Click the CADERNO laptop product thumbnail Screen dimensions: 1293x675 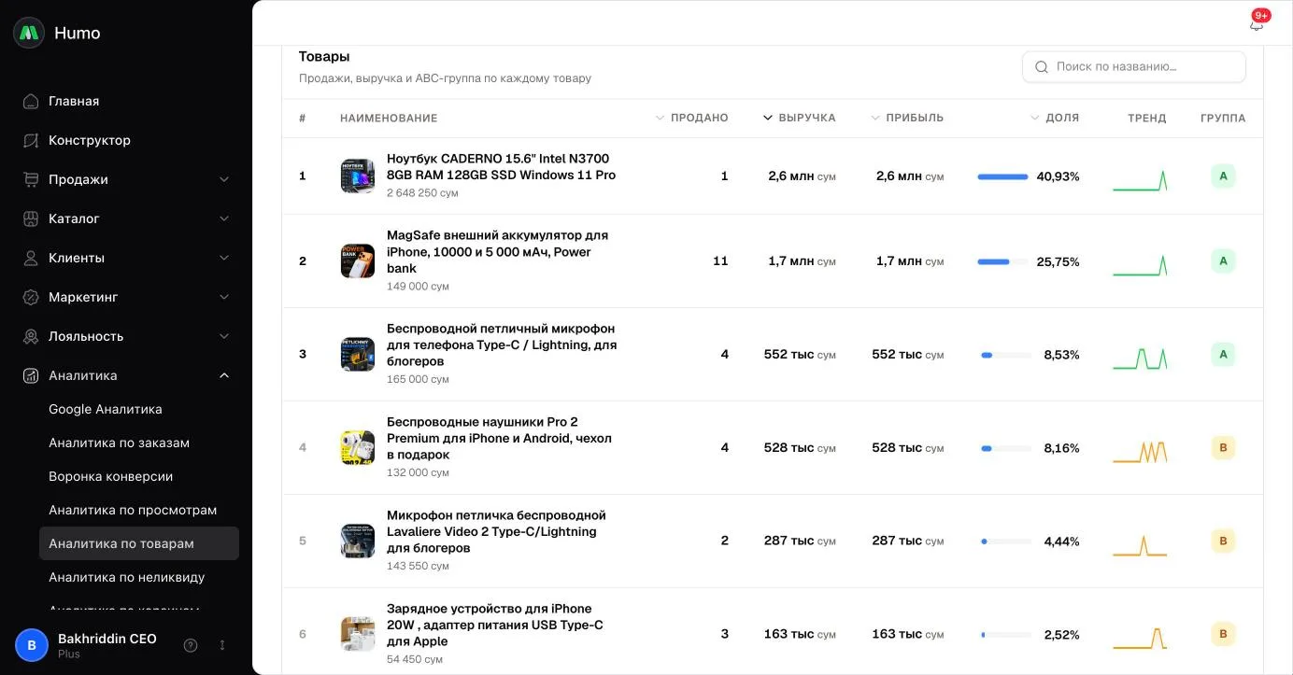pyautogui.click(x=358, y=176)
